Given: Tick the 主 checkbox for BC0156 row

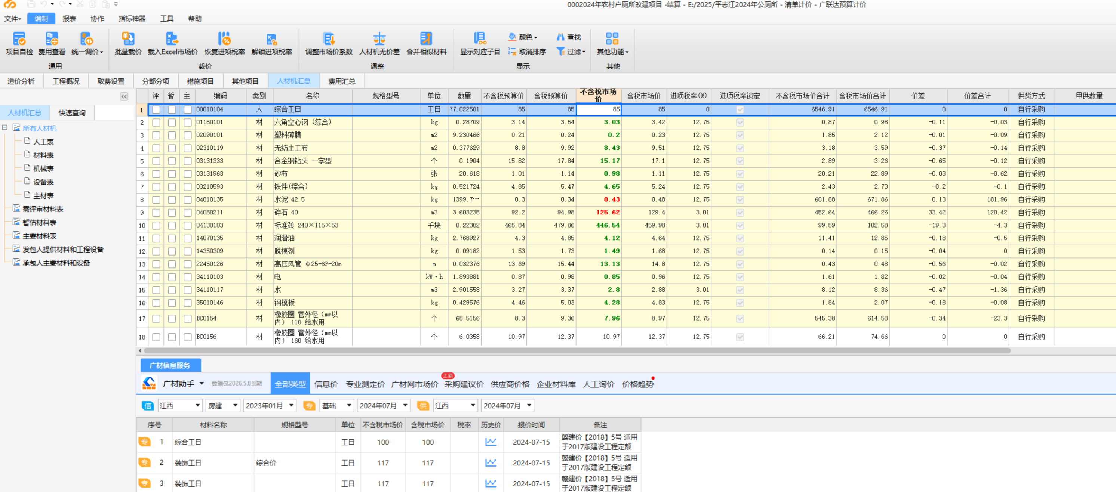Looking at the screenshot, I should coord(187,337).
